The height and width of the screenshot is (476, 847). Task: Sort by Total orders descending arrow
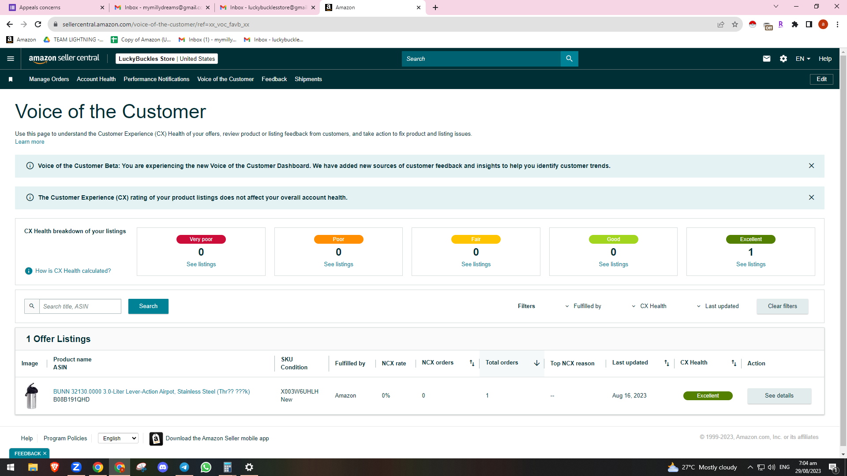point(537,363)
